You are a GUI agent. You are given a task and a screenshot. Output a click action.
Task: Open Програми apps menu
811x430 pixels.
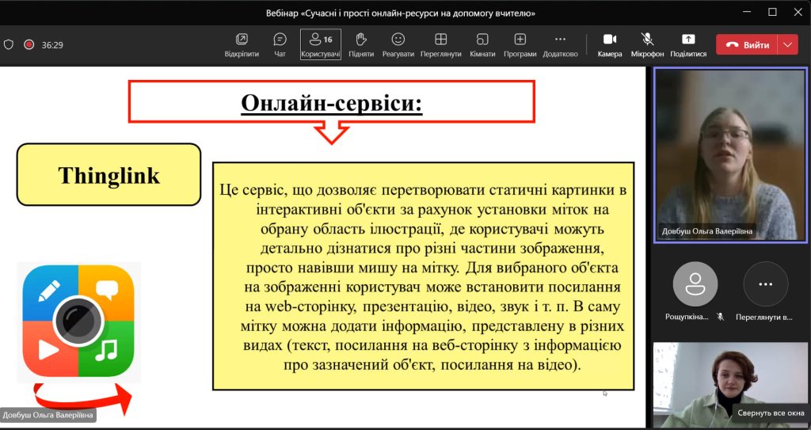point(520,45)
